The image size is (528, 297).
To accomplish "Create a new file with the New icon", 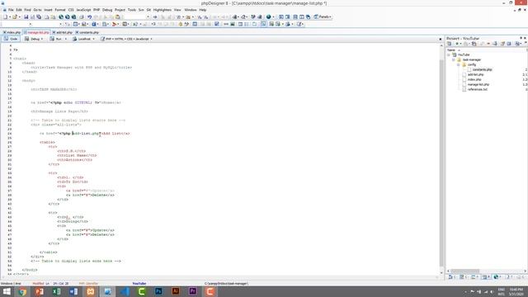I will pyautogui.click(x=6, y=16).
